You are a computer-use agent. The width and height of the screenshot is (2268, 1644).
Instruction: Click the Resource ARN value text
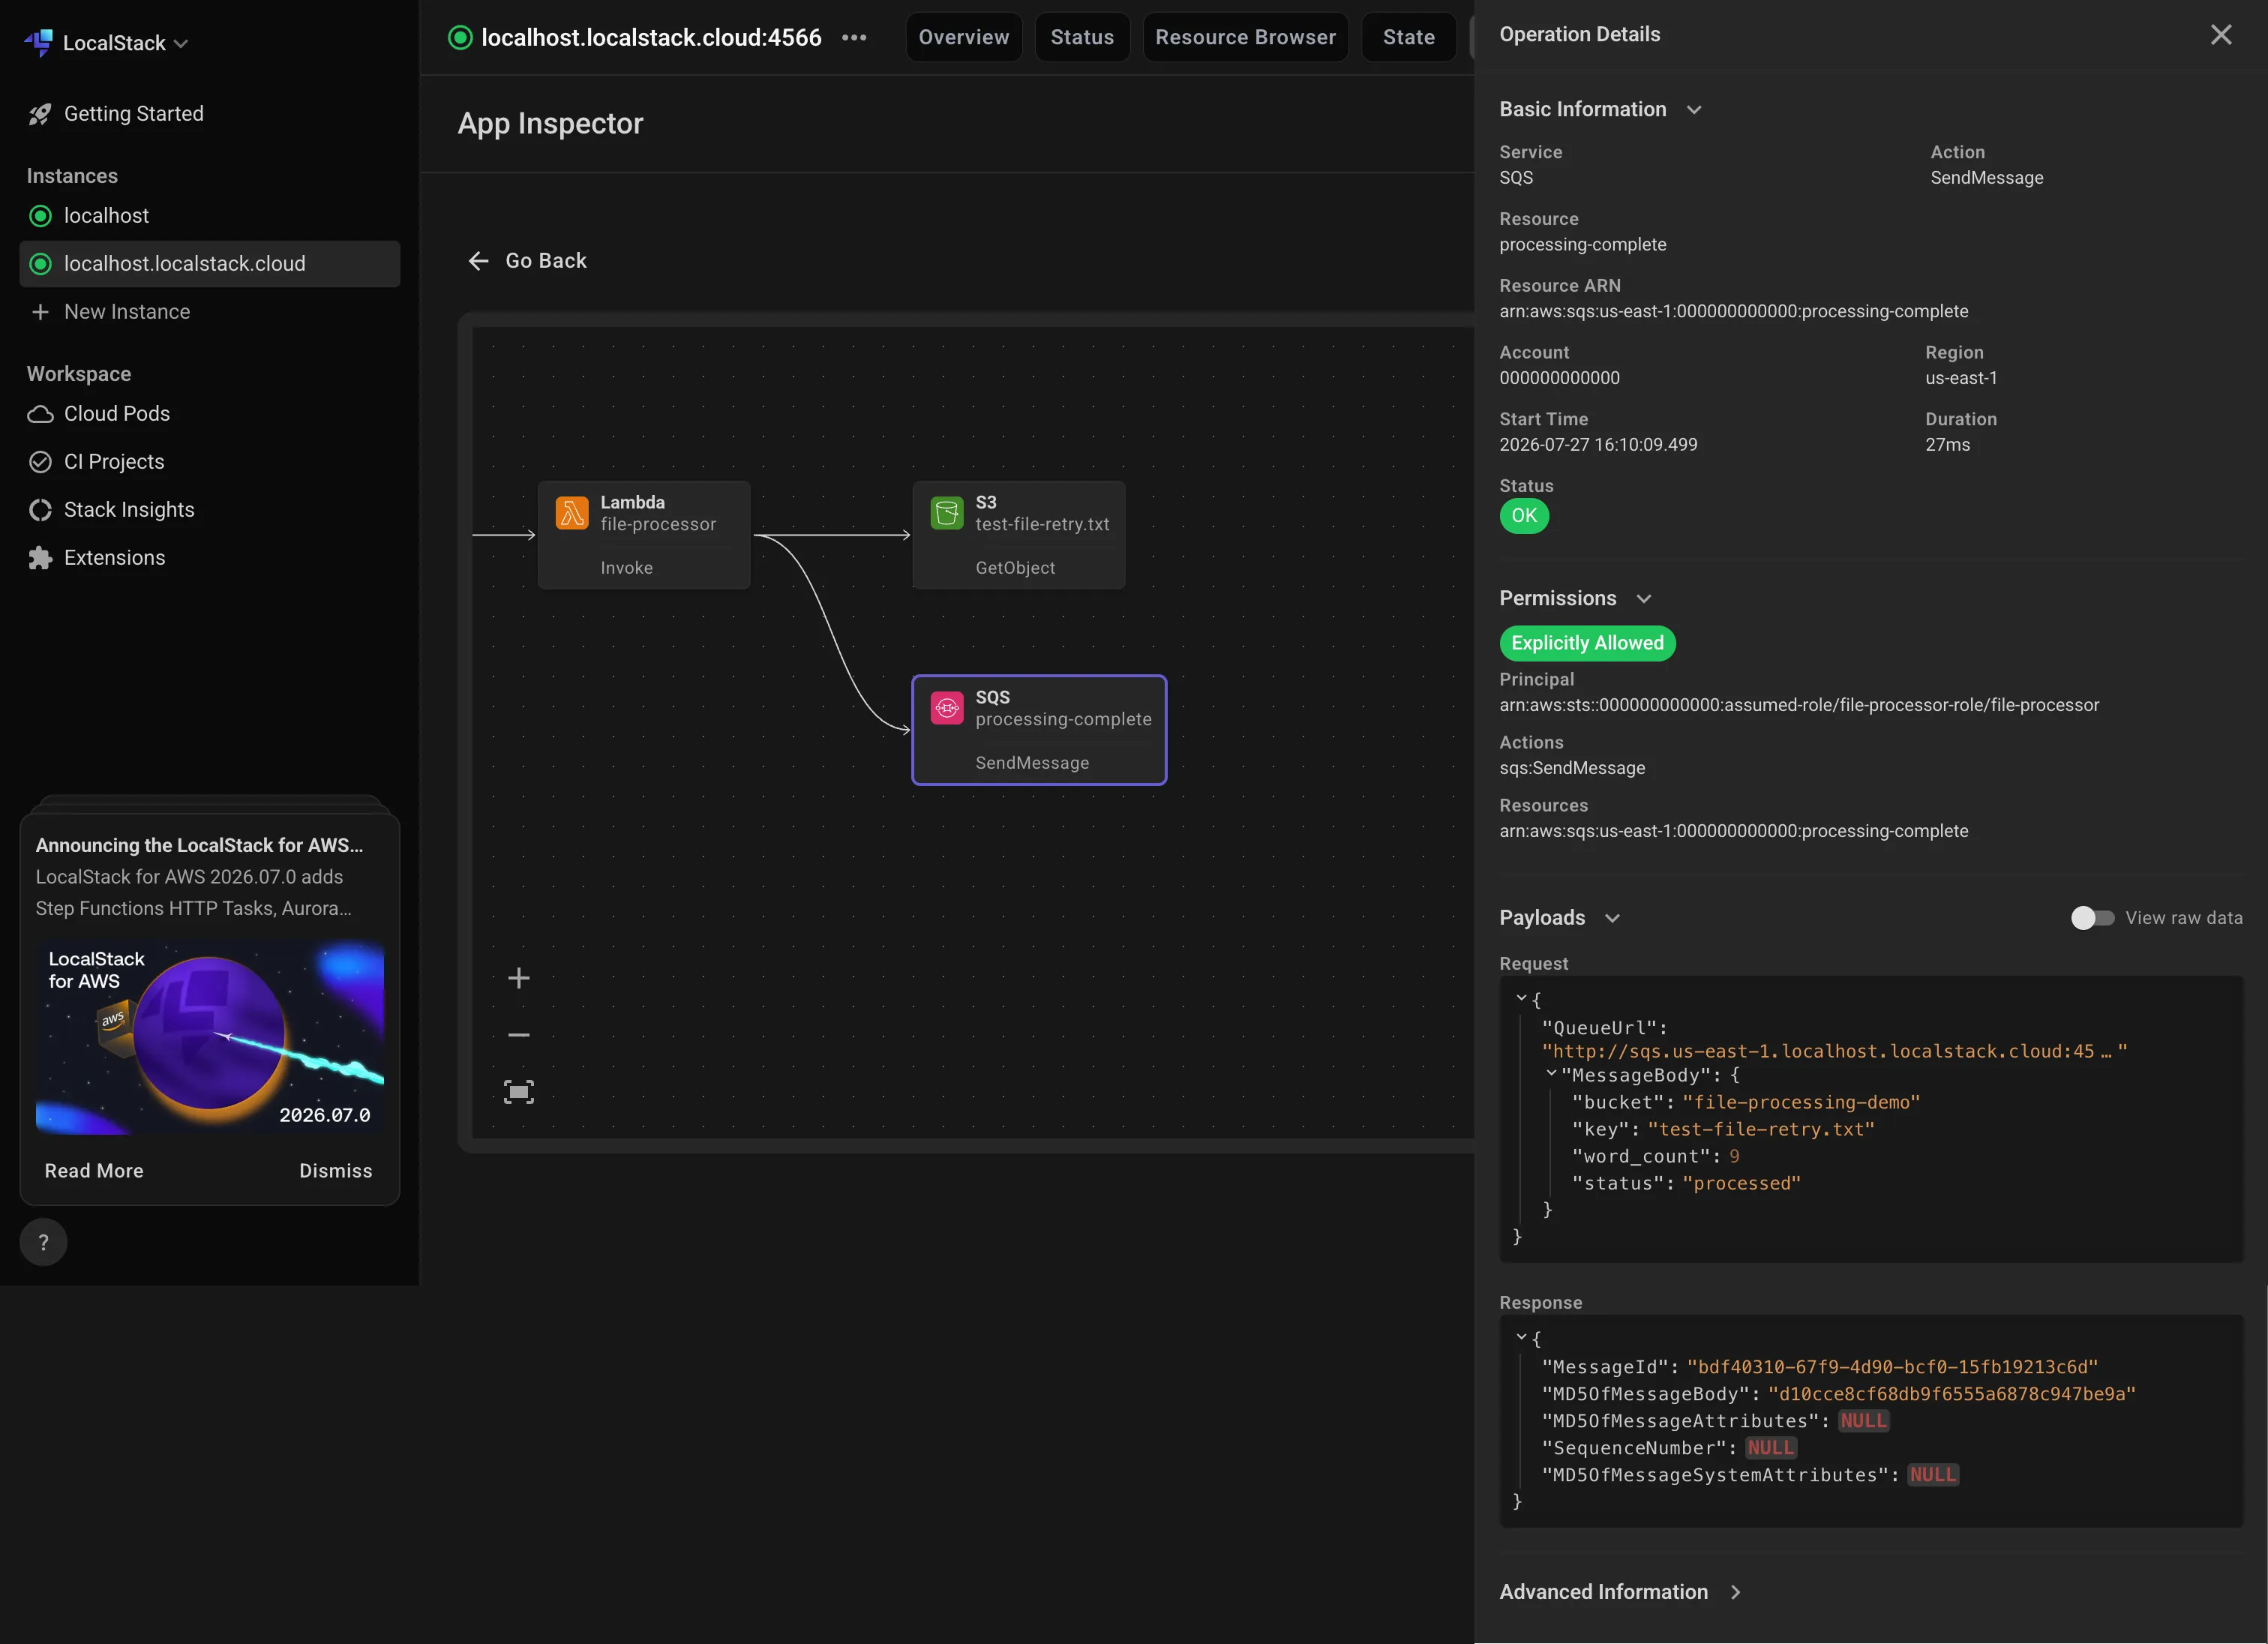1733,312
